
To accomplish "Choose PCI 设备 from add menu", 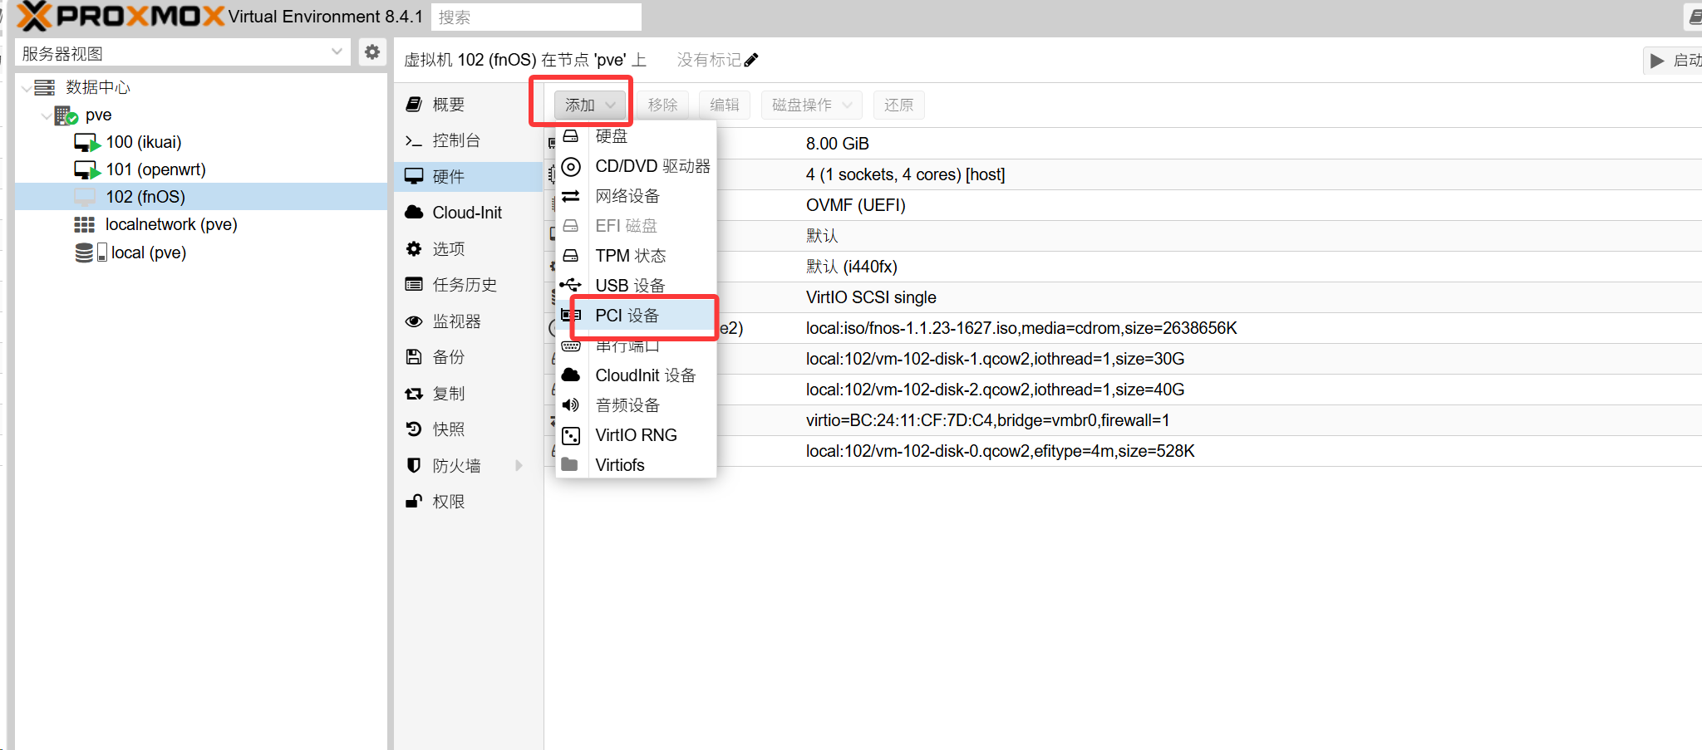I will [x=627, y=316].
